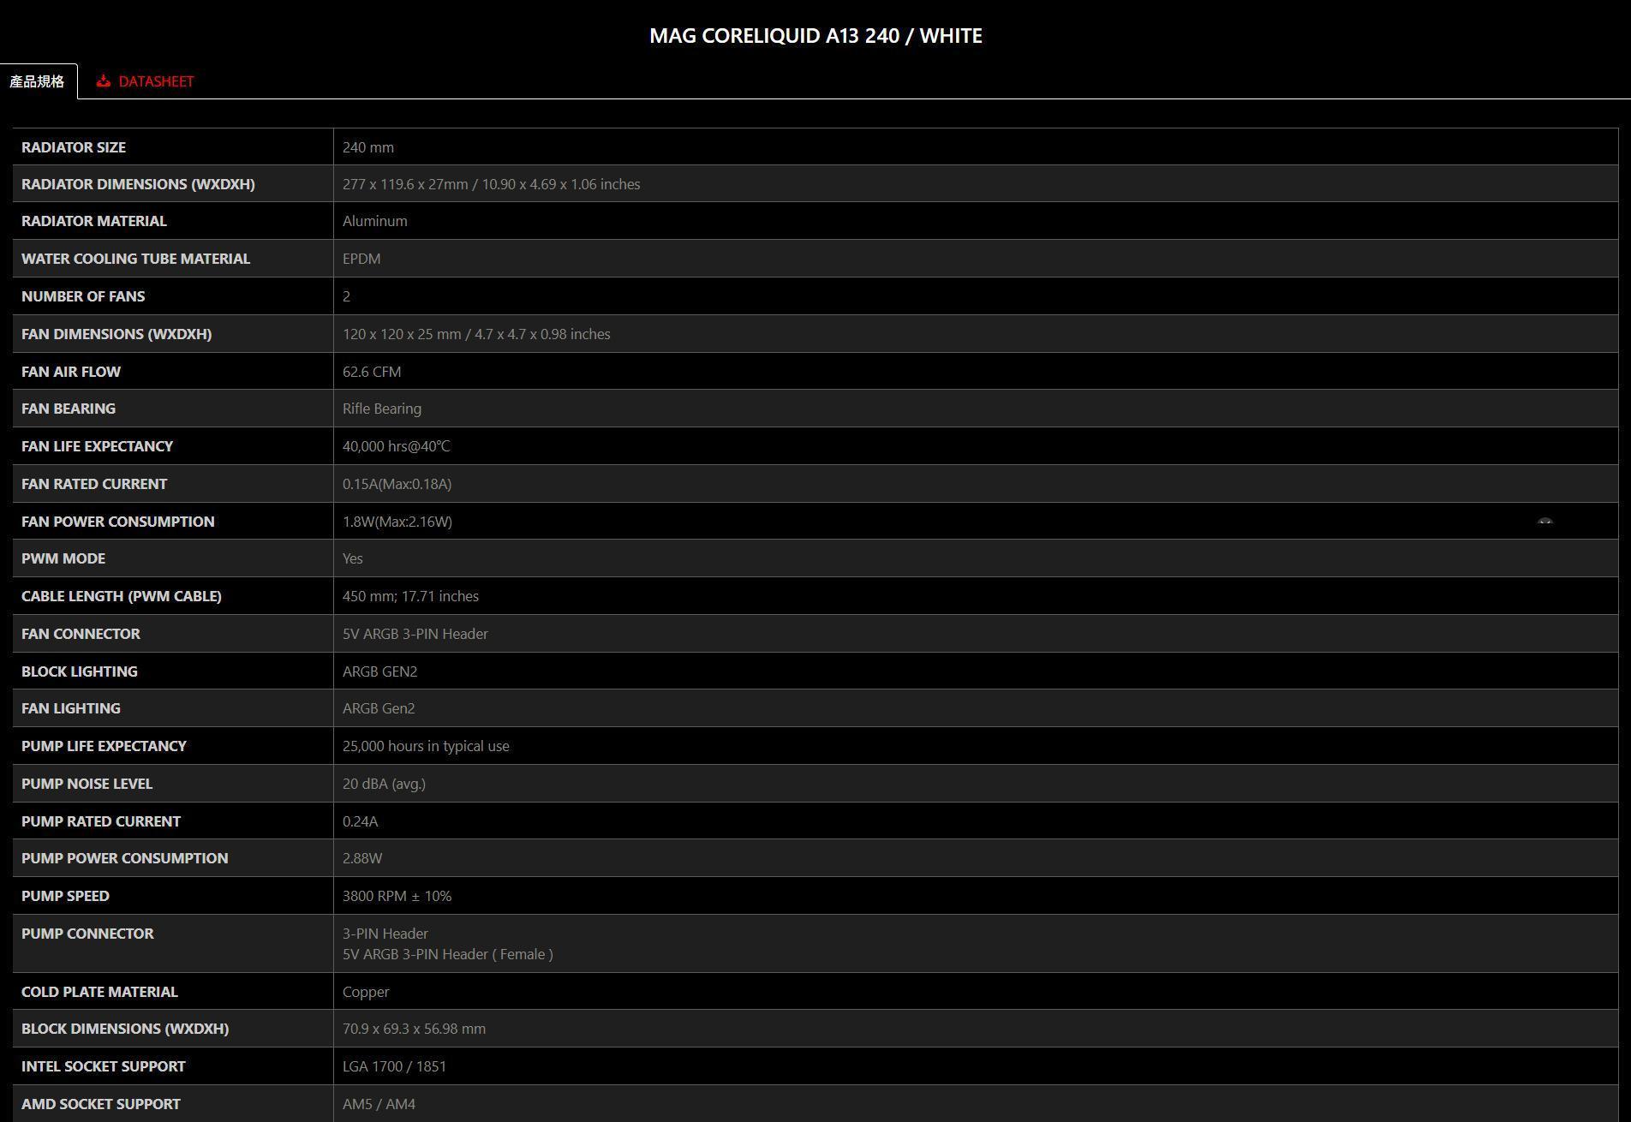Select the BLOCK LIGHTING label
The width and height of the screenshot is (1631, 1122).
click(x=79, y=671)
